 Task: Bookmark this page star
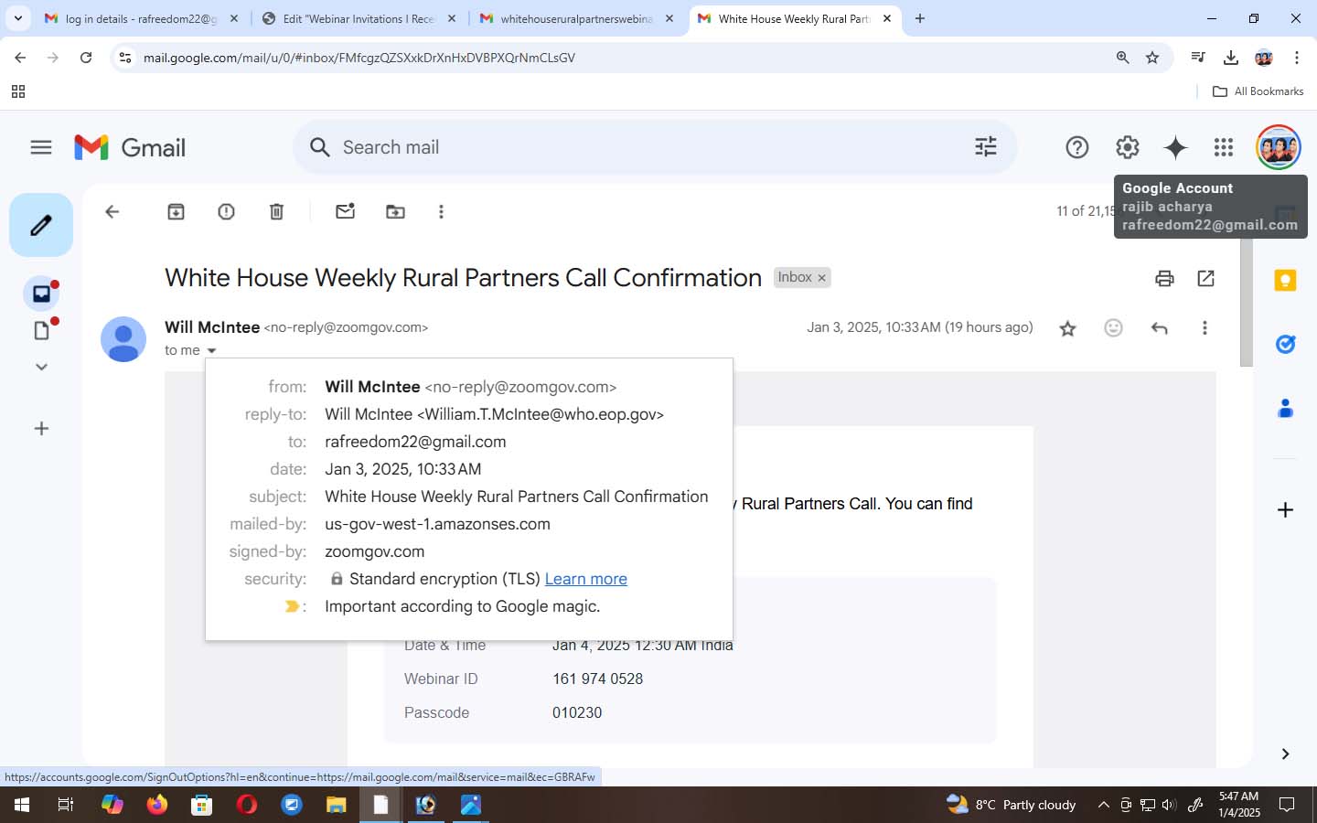click(x=1152, y=58)
